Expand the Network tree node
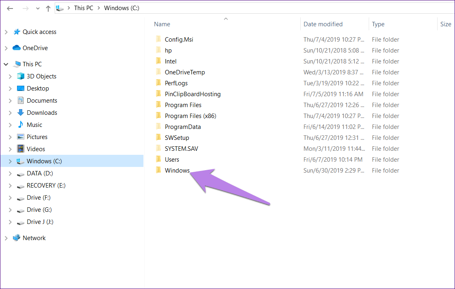The image size is (455, 289). point(6,238)
